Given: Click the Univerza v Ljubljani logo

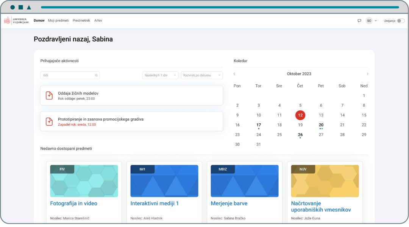Looking at the screenshot, I should pos(16,20).
